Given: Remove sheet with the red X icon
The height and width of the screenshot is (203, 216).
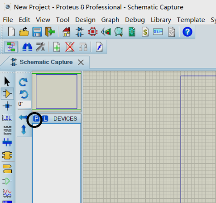Looking at the screenshot, I should point(70,47).
